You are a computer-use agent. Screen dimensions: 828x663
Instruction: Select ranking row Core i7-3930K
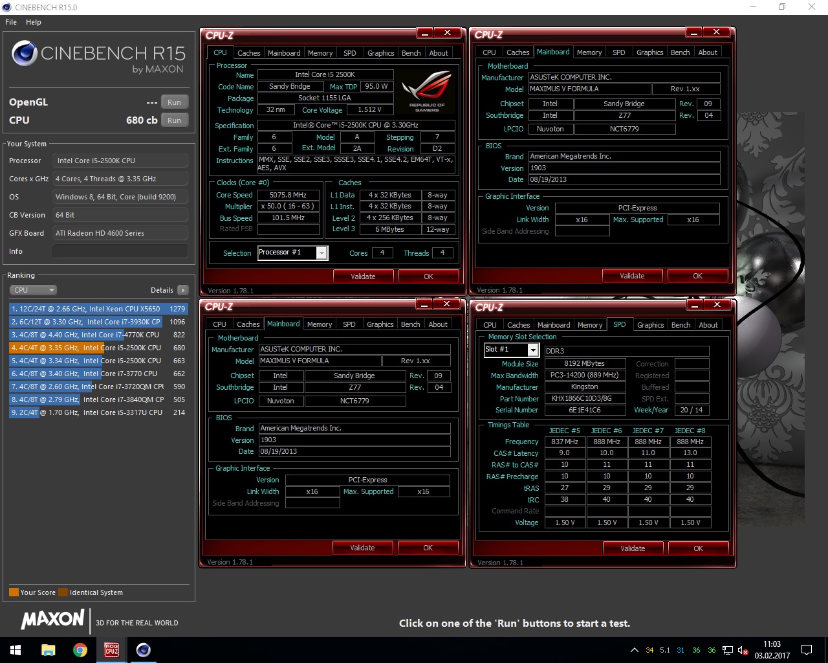click(x=98, y=322)
